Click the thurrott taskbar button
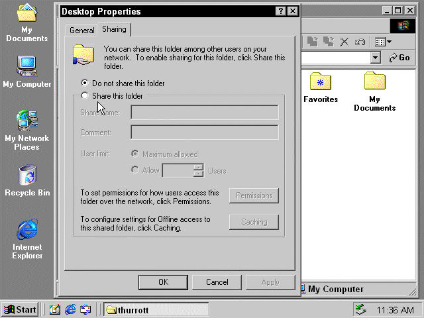Viewport: 424px width, 318px height. 156,309
